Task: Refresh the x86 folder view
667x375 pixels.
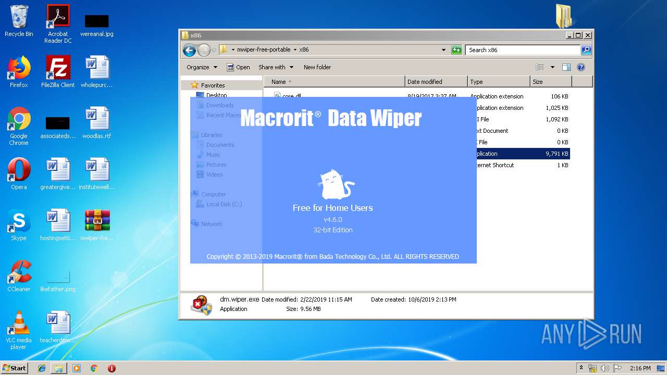Action: tap(456, 50)
